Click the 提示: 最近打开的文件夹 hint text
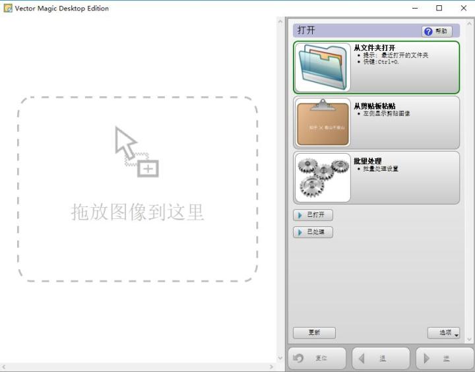This screenshot has width=475, height=372. coord(396,55)
